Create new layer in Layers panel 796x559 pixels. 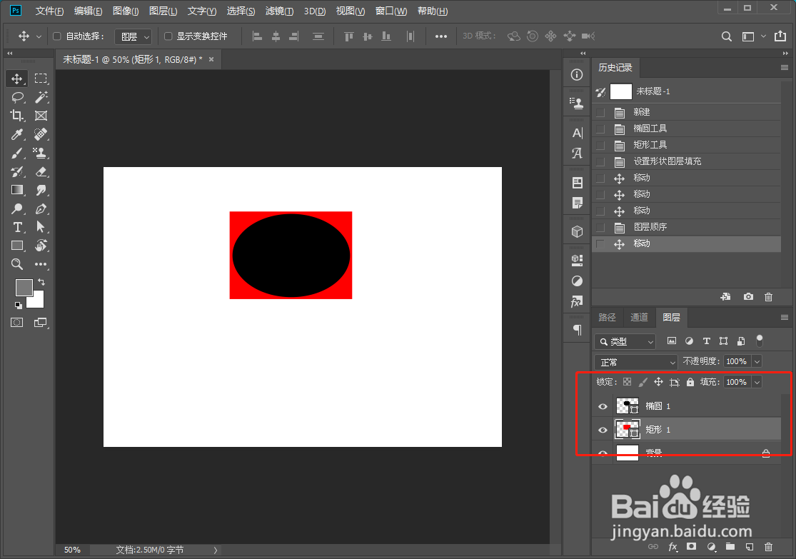coord(750,547)
